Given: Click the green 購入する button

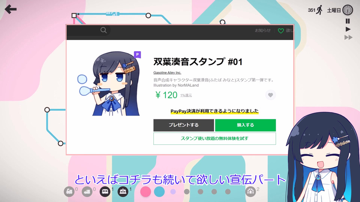Looking at the screenshot, I should click(245, 125).
